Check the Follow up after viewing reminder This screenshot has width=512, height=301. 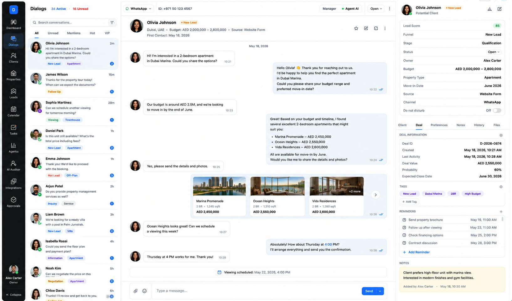pyautogui.click(x=404, y=228)
